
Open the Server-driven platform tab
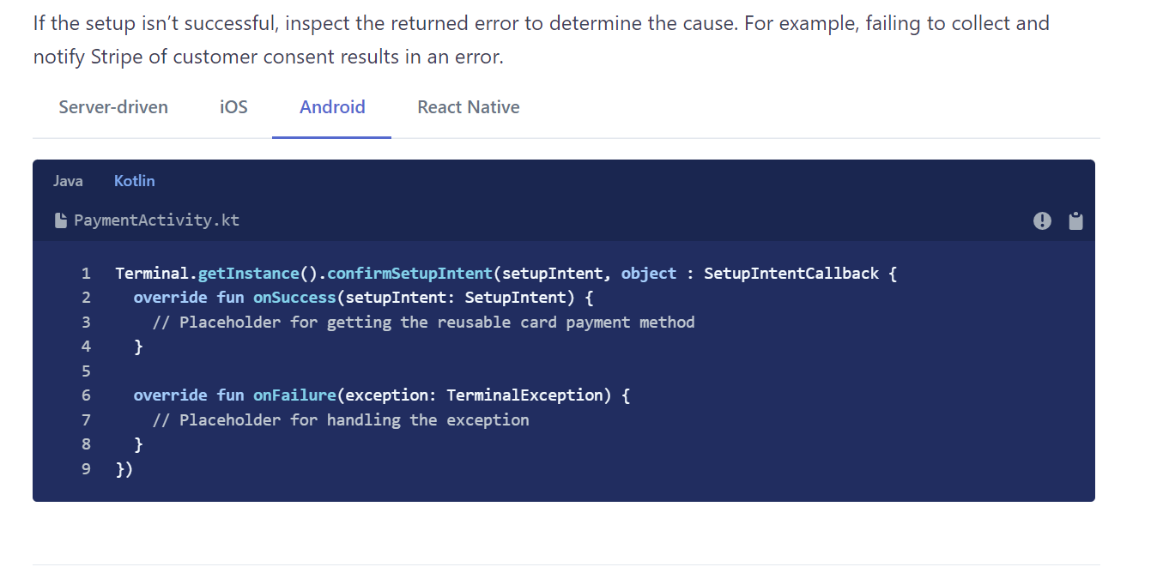112,107
